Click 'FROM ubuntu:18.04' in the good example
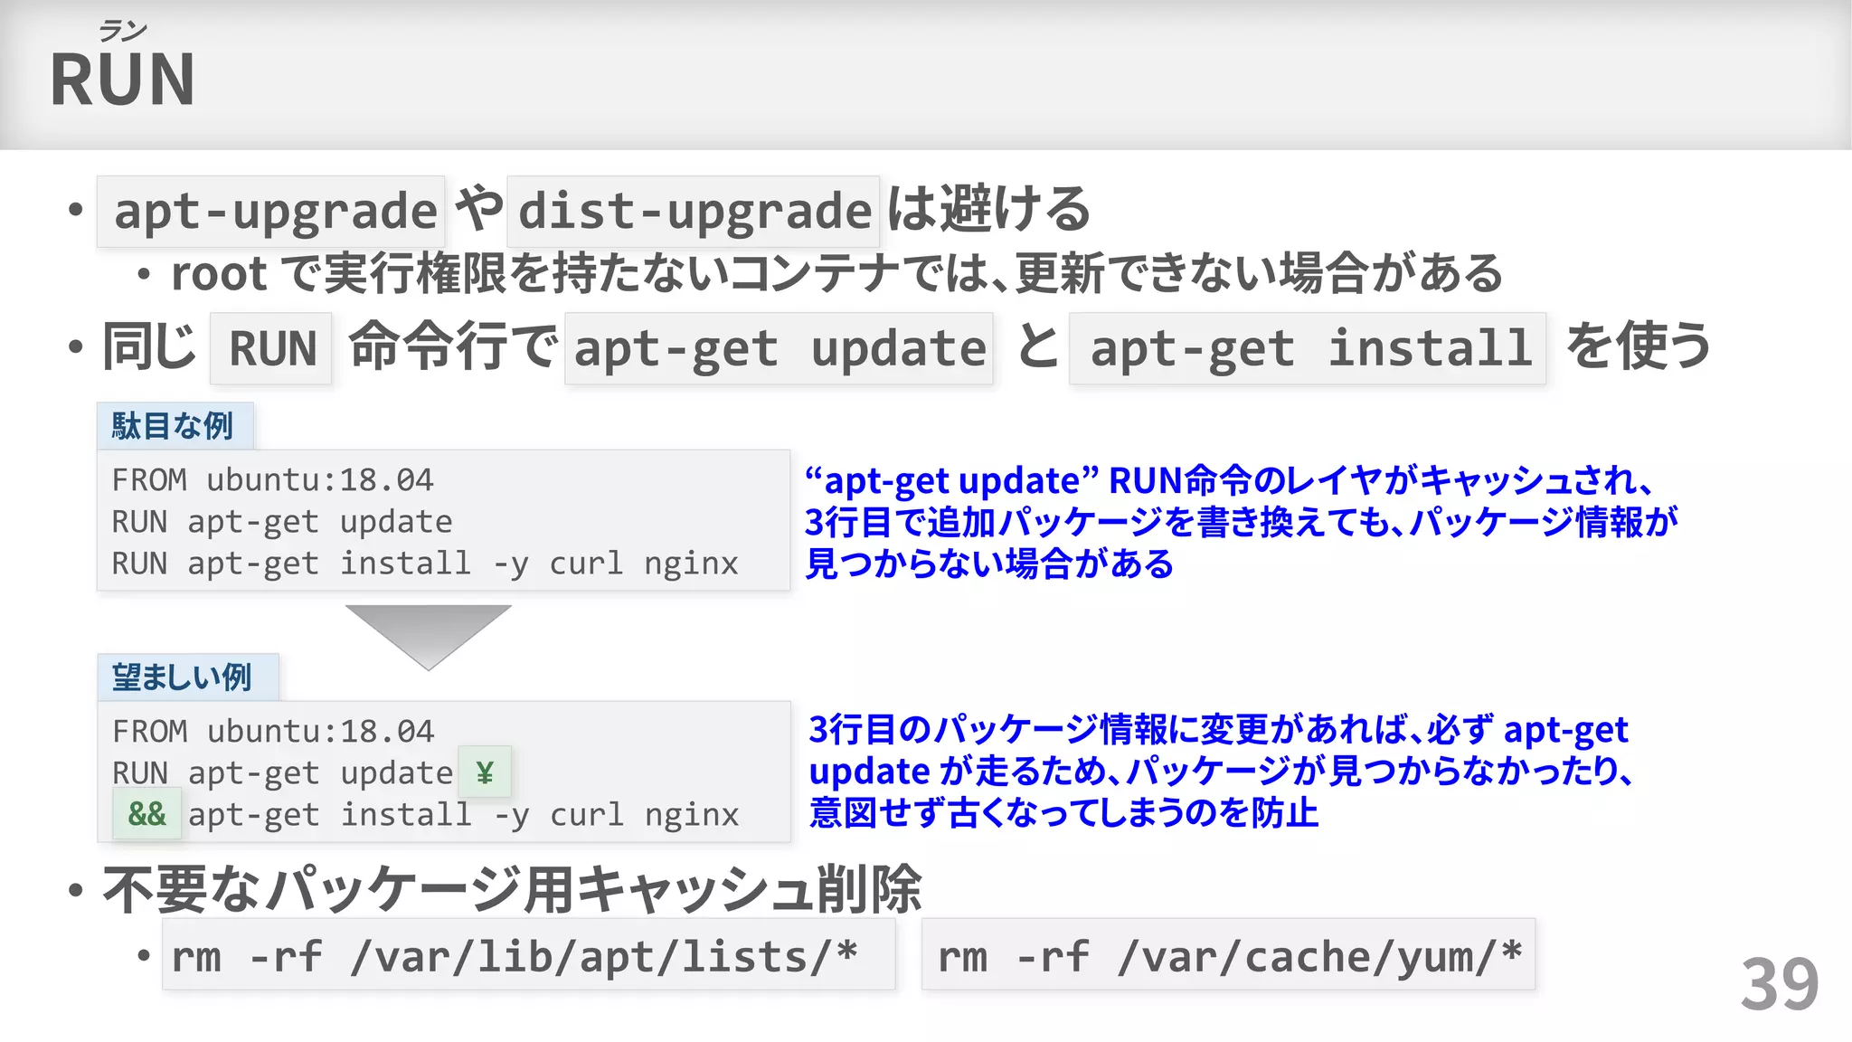This screenshot has height=1042, width=1852. [x=273, y=731]
